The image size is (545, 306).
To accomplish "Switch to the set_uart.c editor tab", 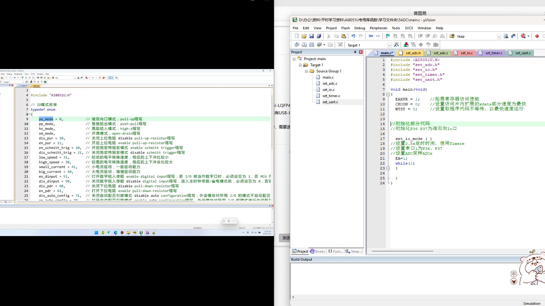I will [x=520, y=53].
